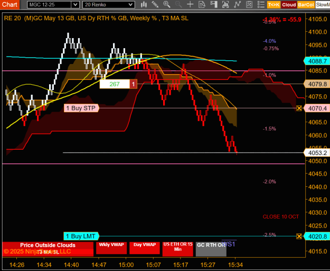Click the 4079.8 entry price marker

pos(317,84)
